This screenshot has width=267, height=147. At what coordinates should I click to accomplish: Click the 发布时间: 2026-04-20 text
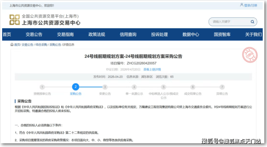click(x=108, y=77)
